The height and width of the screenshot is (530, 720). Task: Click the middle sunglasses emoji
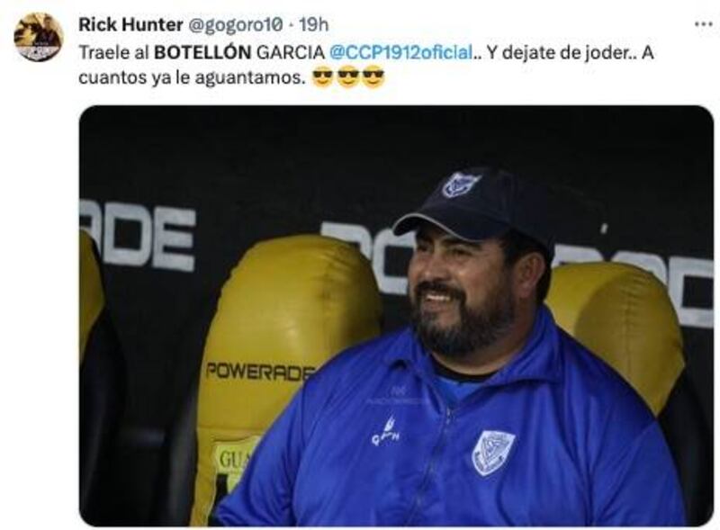[x=347, y=77]
